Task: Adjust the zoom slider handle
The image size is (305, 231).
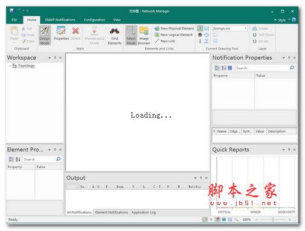Action: [273, 220]
